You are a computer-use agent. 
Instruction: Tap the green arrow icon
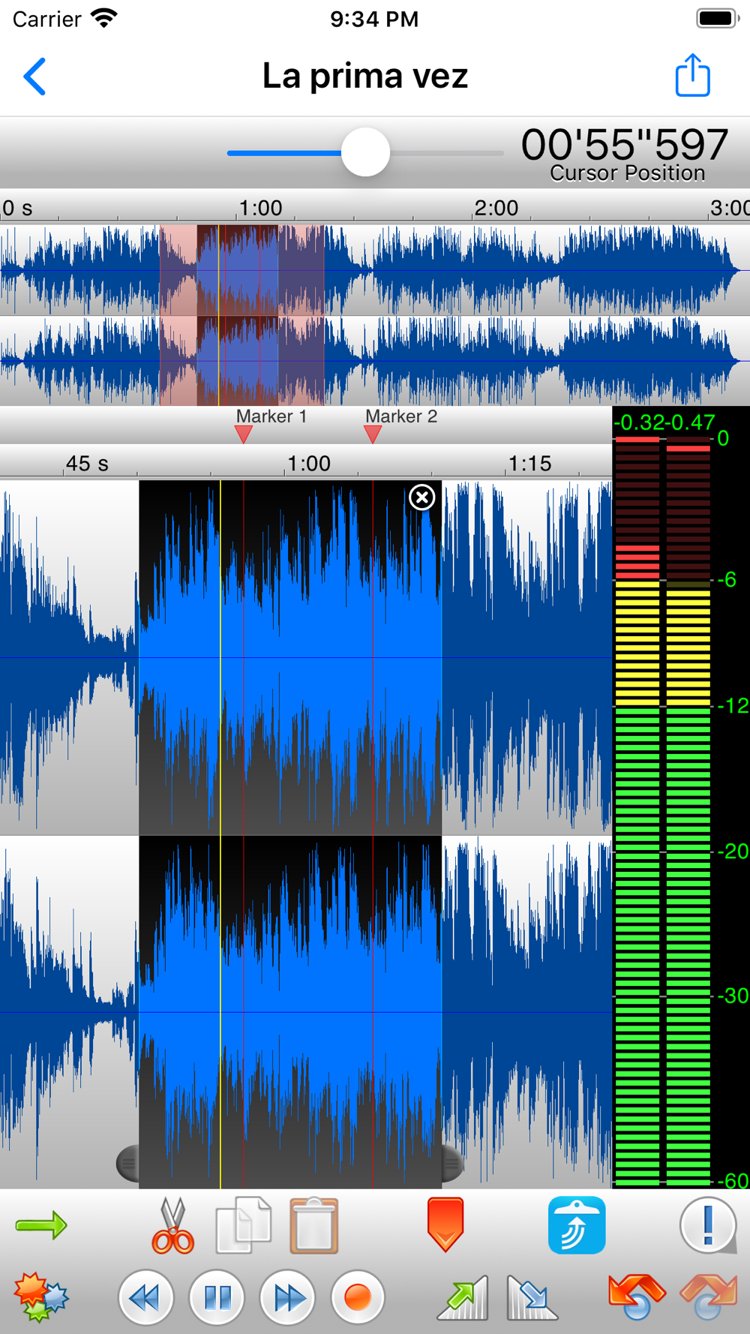(x=41, y=1225)
